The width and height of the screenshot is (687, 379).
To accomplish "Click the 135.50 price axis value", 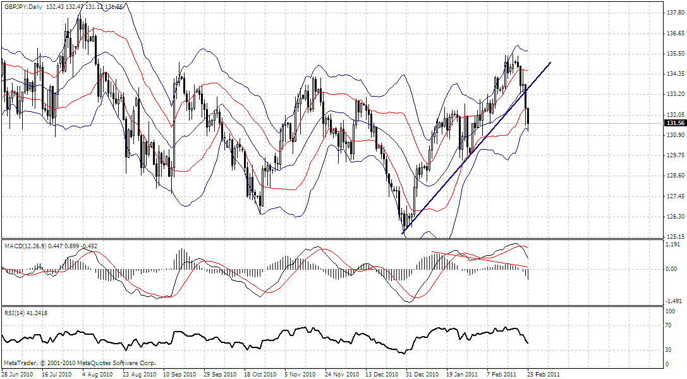I will pyautogui.click(x=675, y=54).
